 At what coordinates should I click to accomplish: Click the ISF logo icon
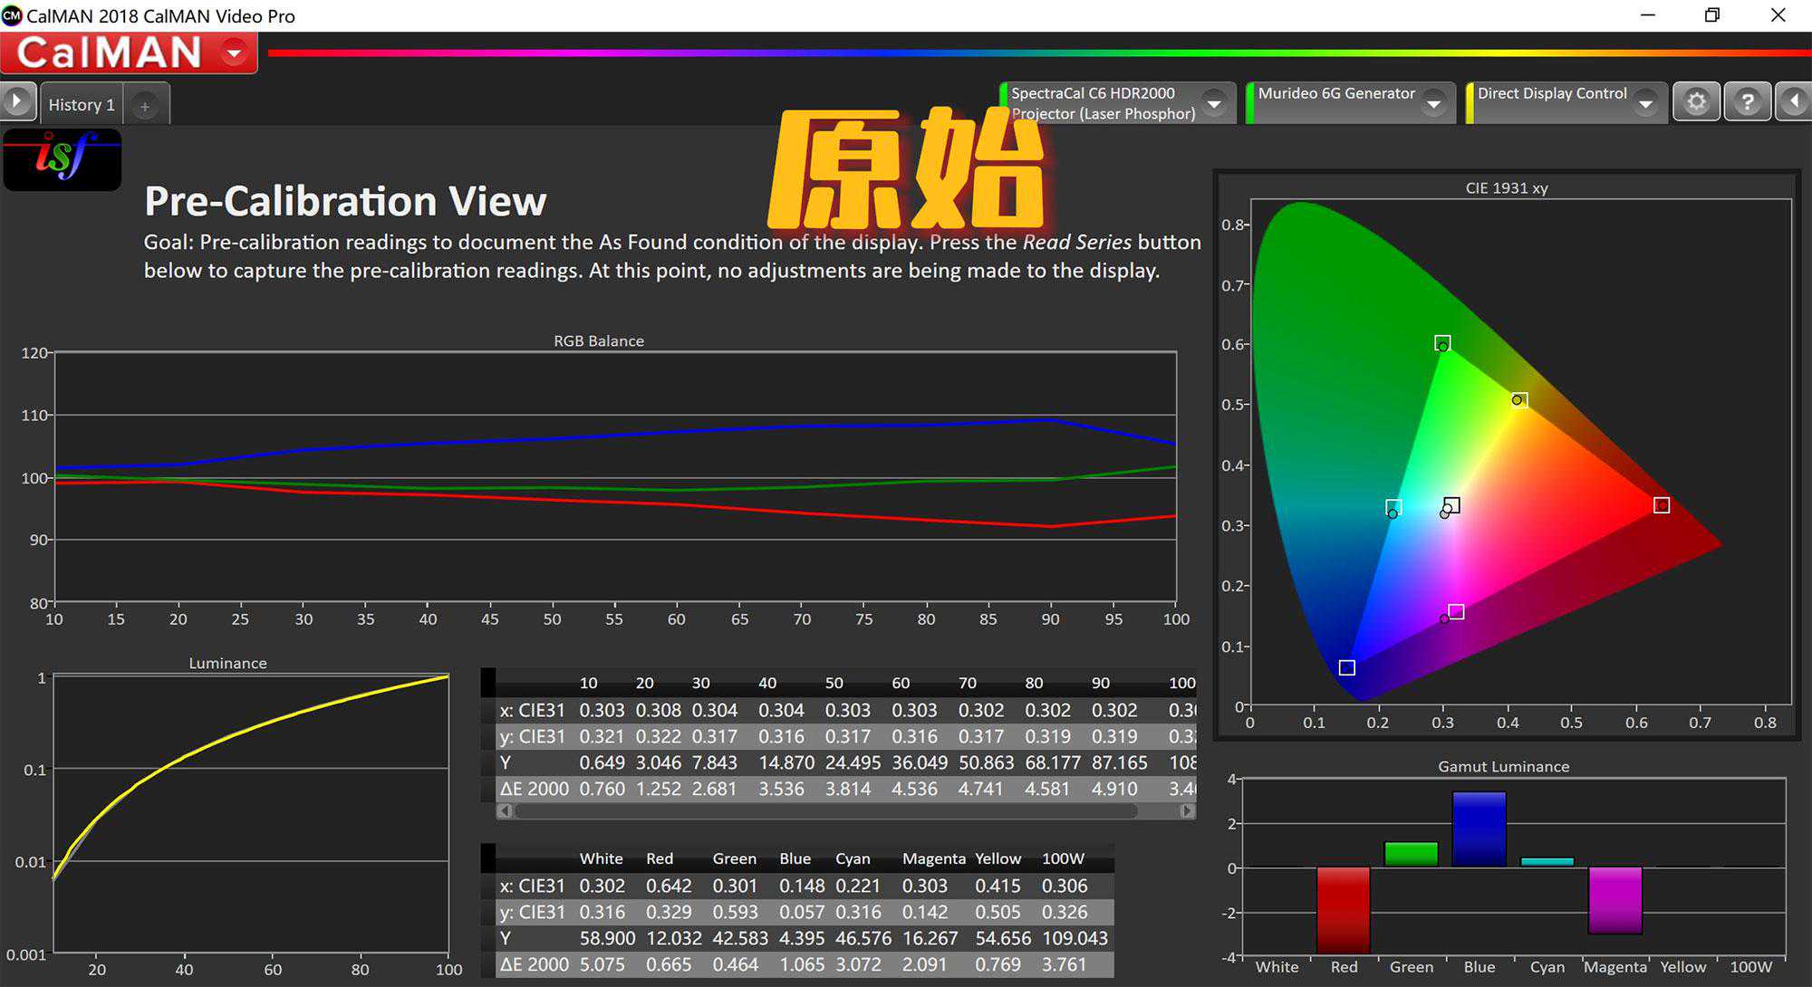pos(62,159)
